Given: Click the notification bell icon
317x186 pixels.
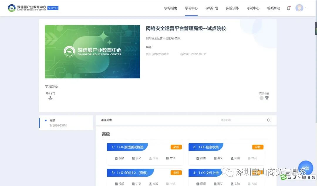Looking at the screenshot, I should [x=288, y=8].
